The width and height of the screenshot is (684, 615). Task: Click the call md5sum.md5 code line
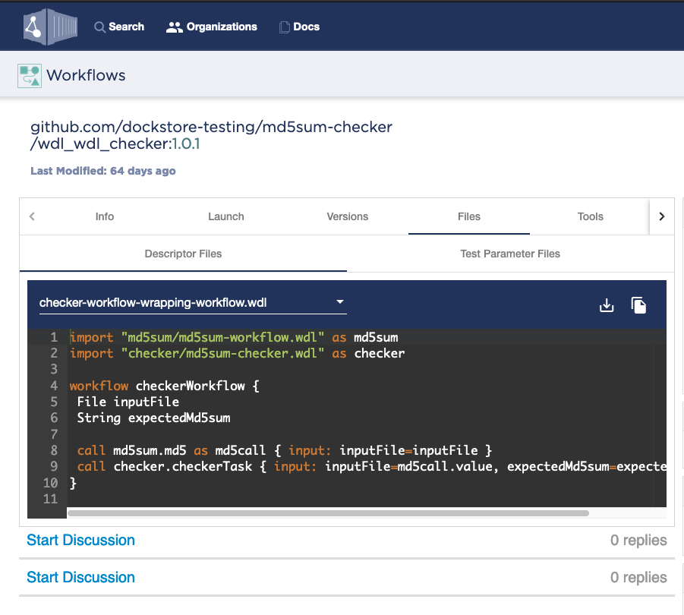[x=285, y=450]
